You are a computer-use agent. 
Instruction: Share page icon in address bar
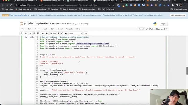coord(109,5)
